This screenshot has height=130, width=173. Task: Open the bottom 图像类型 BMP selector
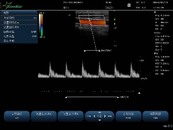click(x=128, y=116)
